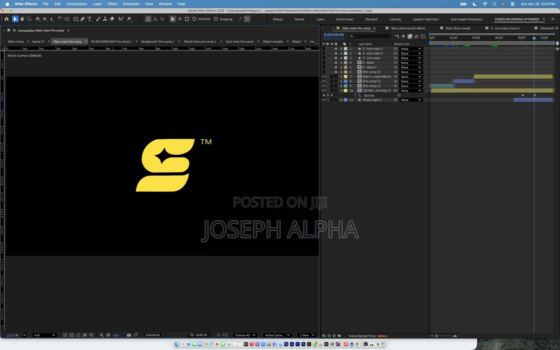Click the Reset Exposure icon
This screenshot has width=560, height=350.
[108, 335]
